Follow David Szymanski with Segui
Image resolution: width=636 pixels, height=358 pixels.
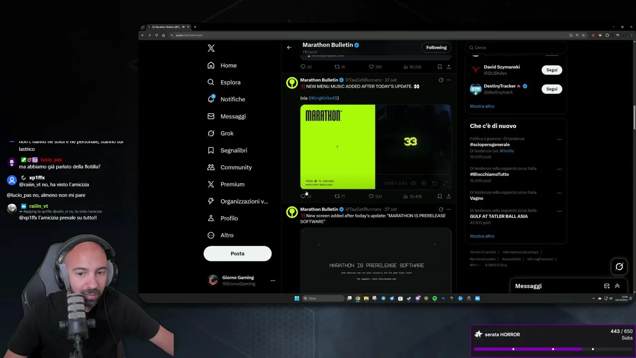552,70
